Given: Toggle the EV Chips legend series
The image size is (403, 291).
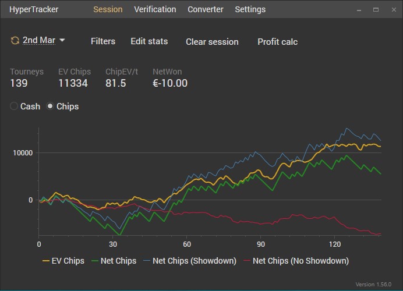Looking at the screenshot, I should click(63, 261).
